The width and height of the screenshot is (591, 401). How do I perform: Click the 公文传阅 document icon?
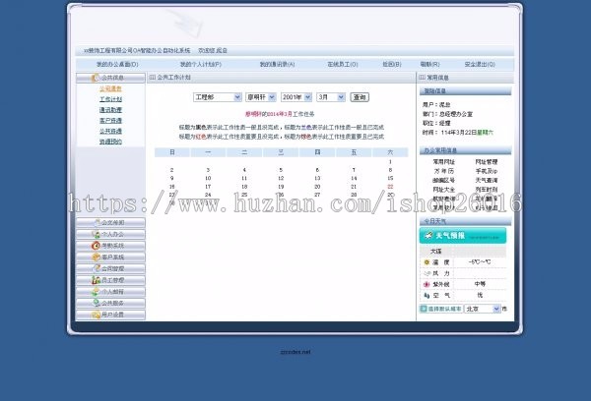(x=97, y=223)
